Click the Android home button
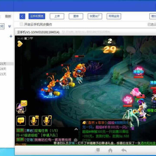 tap(110, 150)
